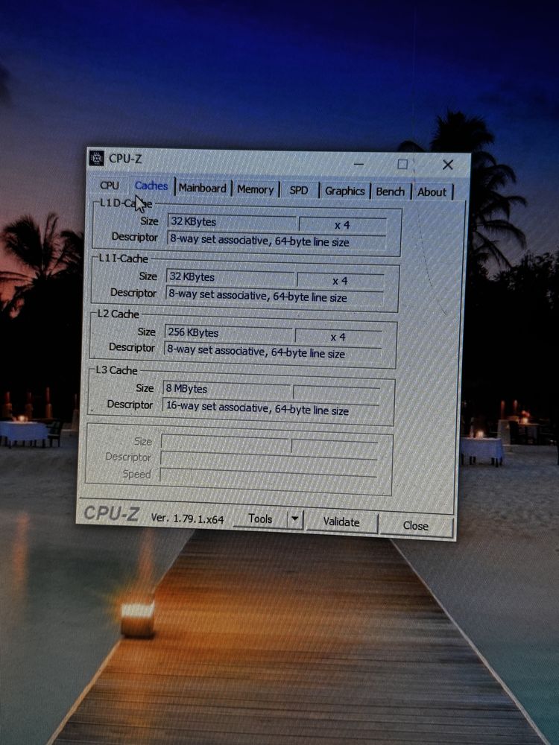Expand the Tools dropdown arrow

click(x=295, y=519)
